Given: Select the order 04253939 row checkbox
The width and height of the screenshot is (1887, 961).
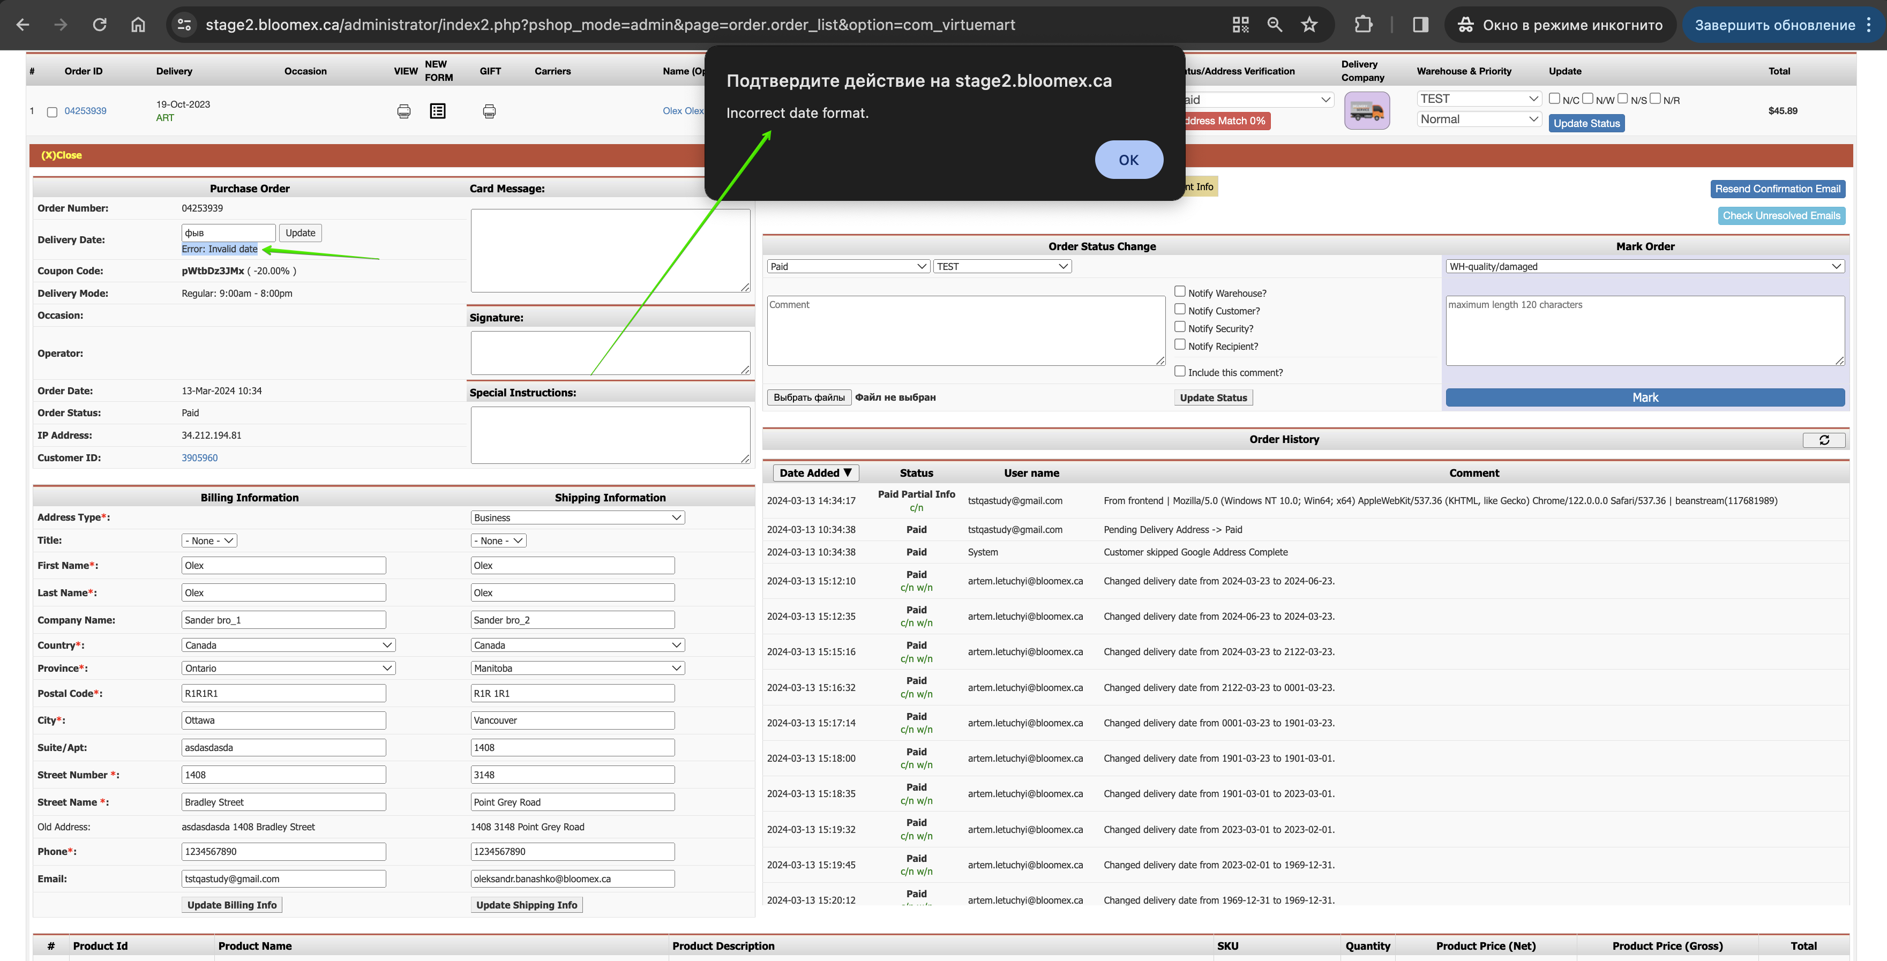Looking at the screenshot, I should click(52, 112).
